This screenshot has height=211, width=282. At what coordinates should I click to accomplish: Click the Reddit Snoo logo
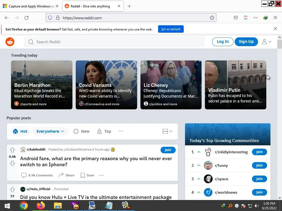tap(10, 42)
